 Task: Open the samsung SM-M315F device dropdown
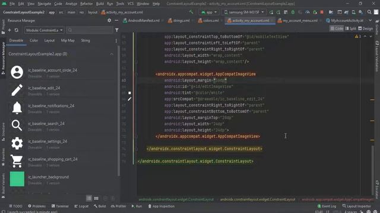[x=244, y=12]
